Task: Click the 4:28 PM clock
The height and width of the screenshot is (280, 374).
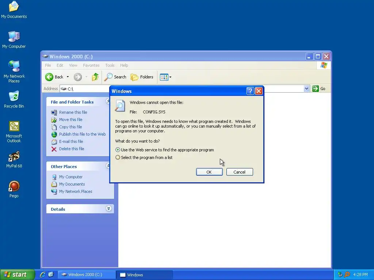Action: click(360, 275)
